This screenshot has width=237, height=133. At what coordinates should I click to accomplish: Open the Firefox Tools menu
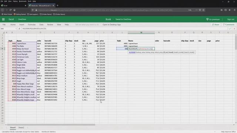tap(30, 1)
